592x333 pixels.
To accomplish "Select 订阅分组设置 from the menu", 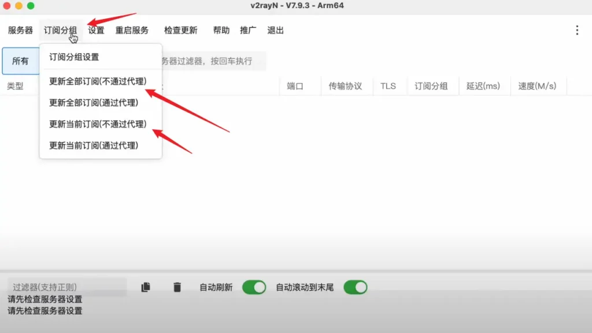I will click(74, 57).
